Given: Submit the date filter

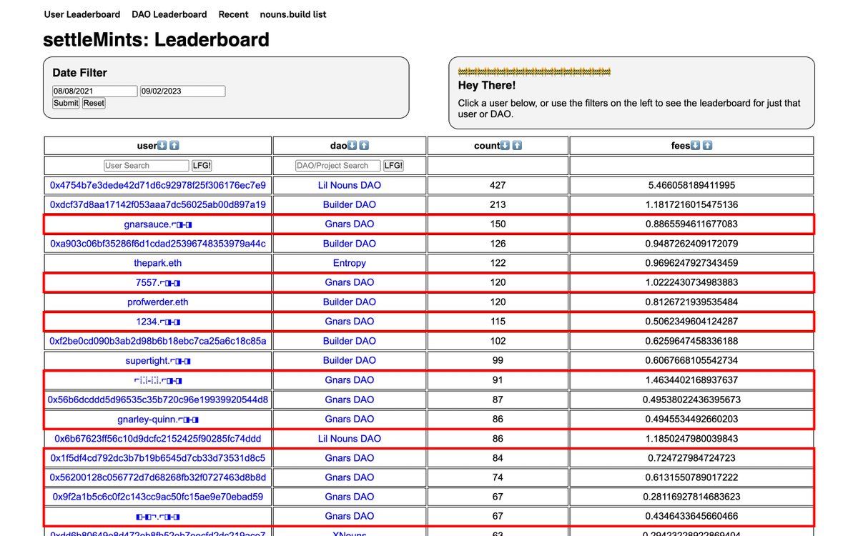Looking at the screenshot, I should pyautogui.click(x=66, y=103).
